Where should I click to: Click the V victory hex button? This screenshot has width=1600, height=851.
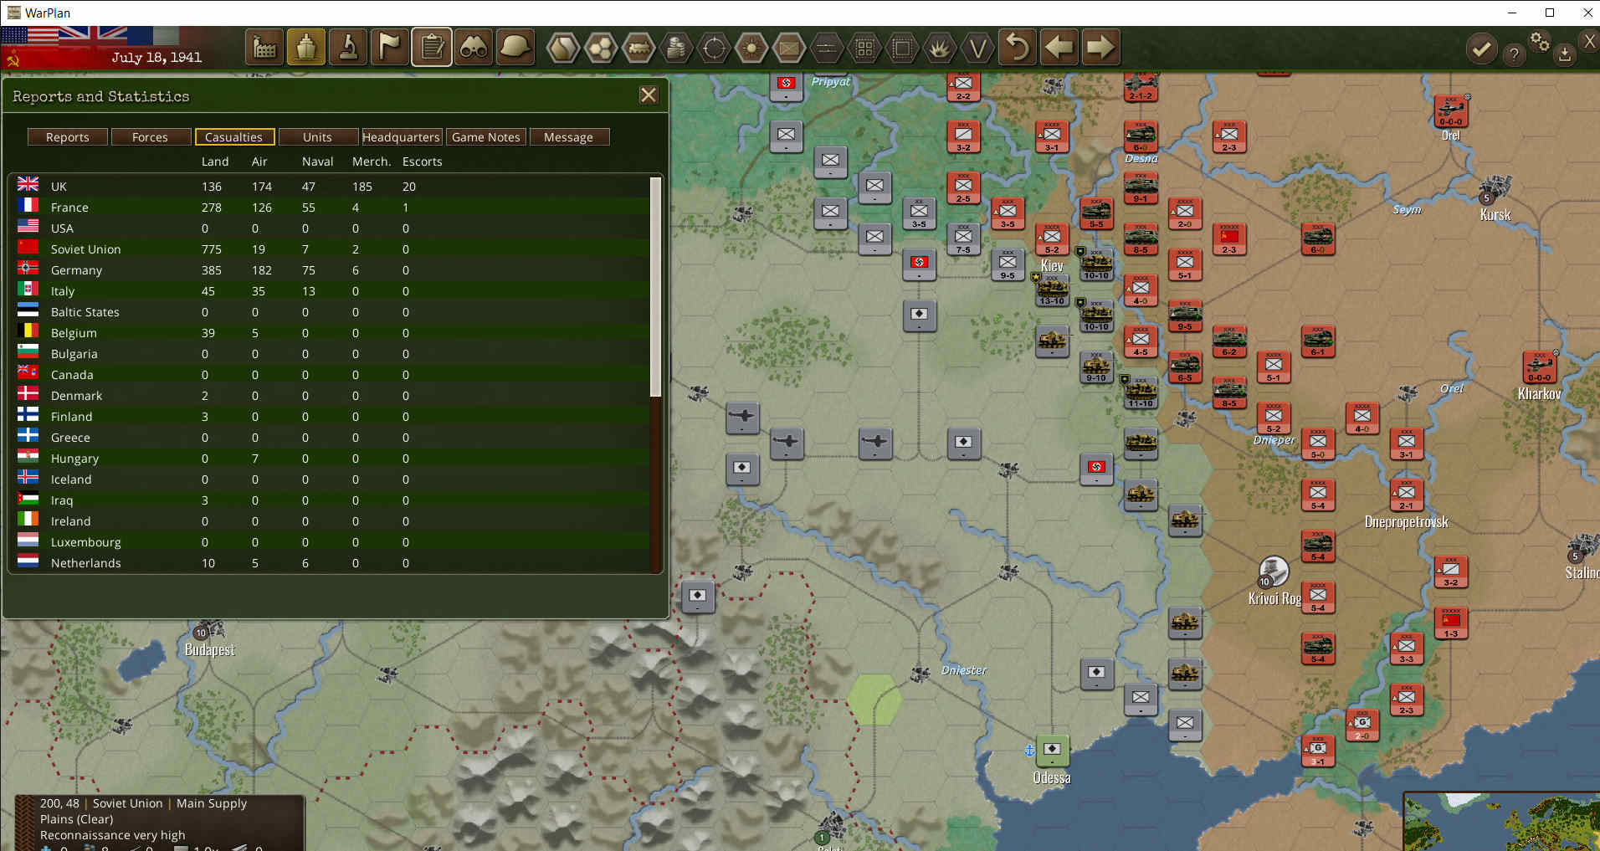977,48
